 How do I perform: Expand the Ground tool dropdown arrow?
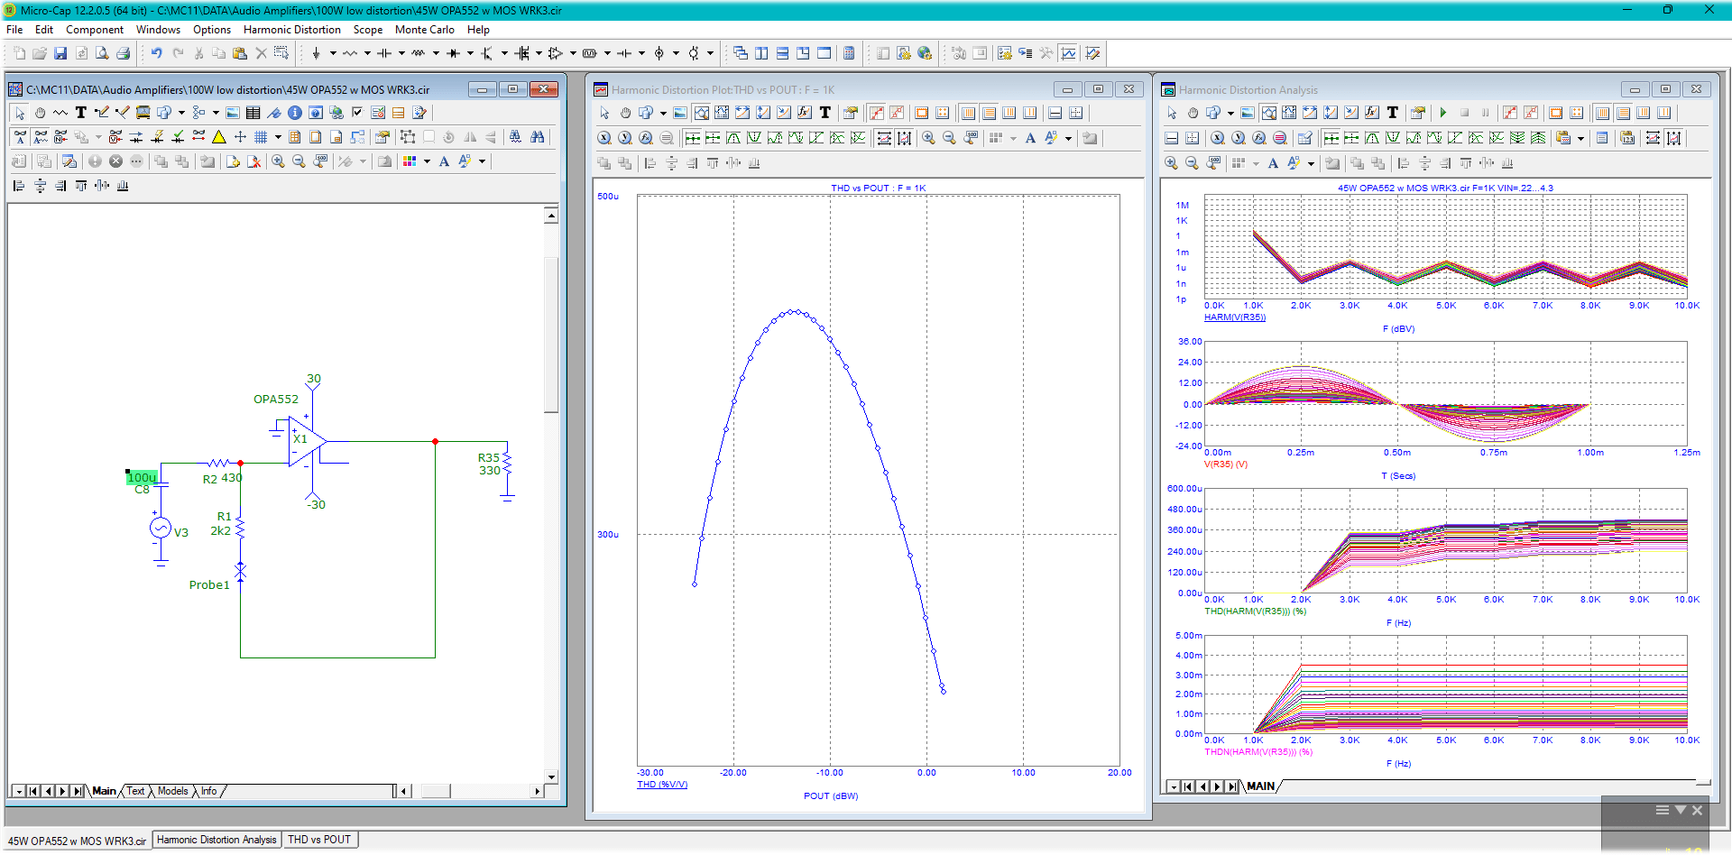[333, 53]
